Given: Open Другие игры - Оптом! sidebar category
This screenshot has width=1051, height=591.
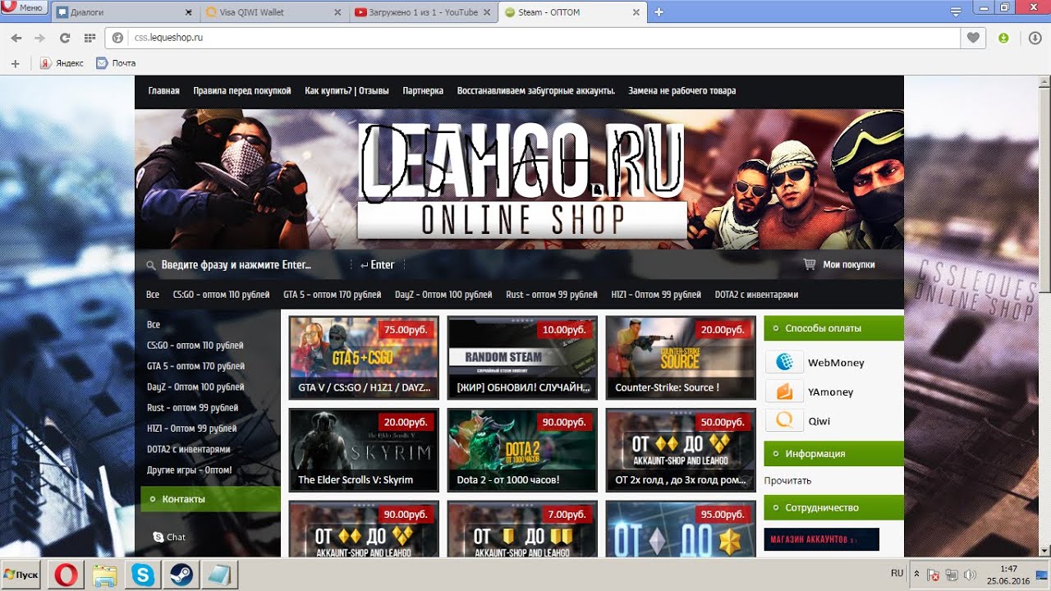Looking at the screenshot, I should click(189, 470).
